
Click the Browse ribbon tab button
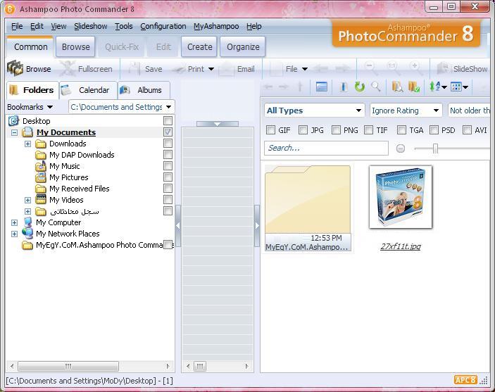(75, 46)
